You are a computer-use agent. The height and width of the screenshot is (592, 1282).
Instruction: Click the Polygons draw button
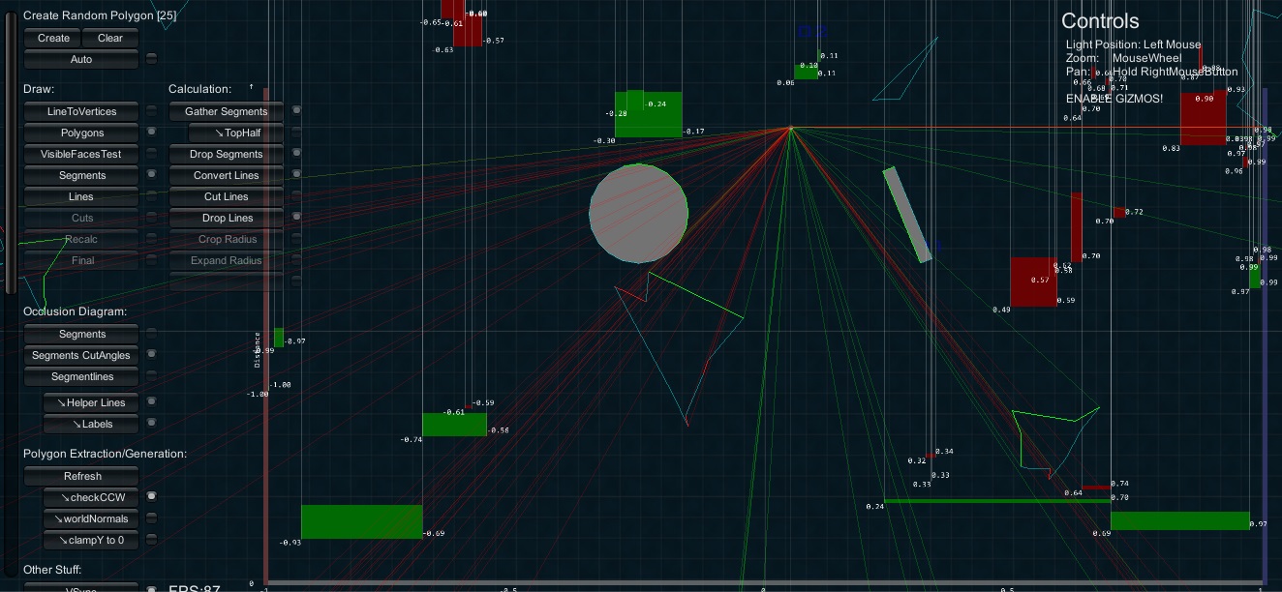pos(81,133)
